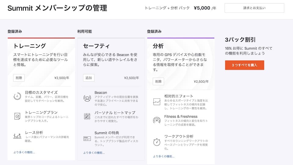Click the 分析 ¥2,500/年 price
The width and height of the screenshot is (293, 165).
201,82
